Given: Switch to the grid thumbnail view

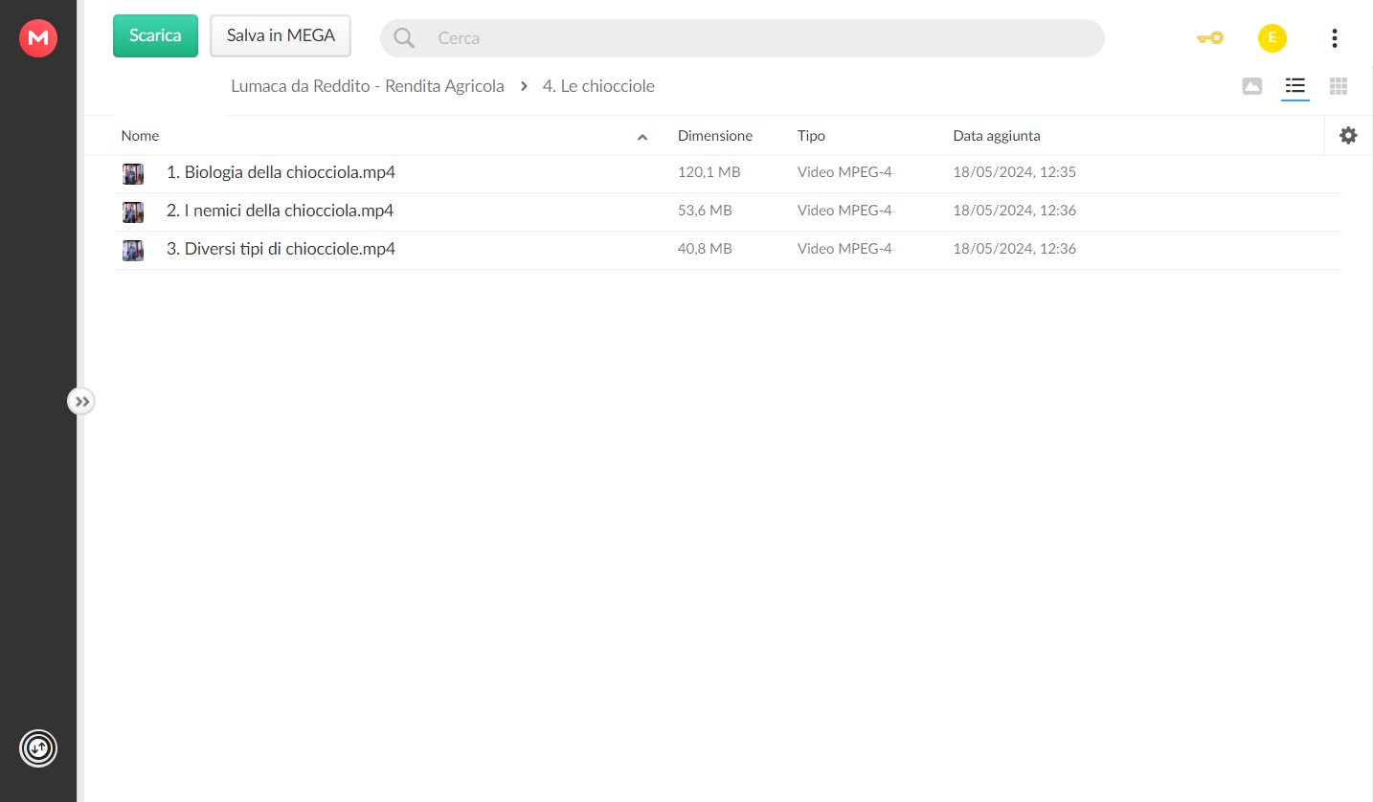Looking at the screenshot, I should tap(1339, 86).
